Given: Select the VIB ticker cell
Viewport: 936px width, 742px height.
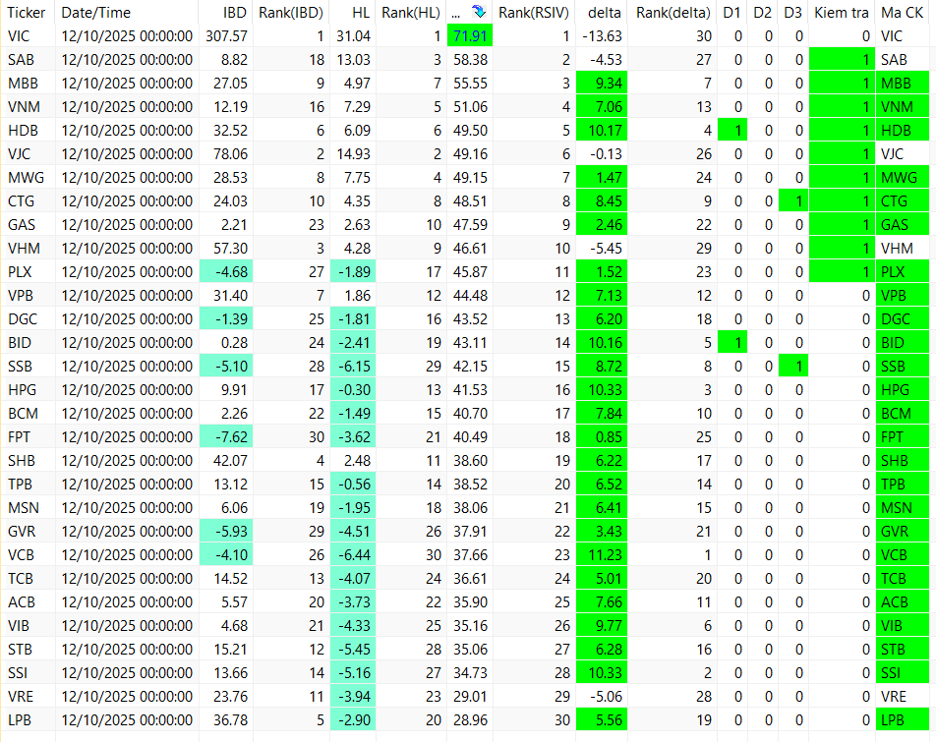Looking at the screenshot, I should 29,625.
